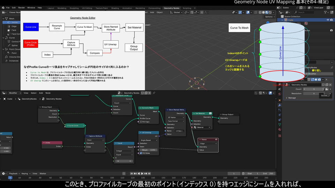
Task: Click the Blender logo menu icon
Action: tap(2, 8)
